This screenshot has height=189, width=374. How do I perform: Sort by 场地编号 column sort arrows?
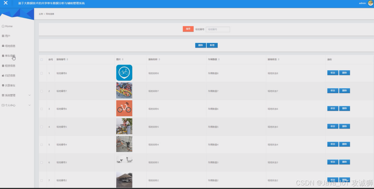pyautogui.click(x=67, y=60)
